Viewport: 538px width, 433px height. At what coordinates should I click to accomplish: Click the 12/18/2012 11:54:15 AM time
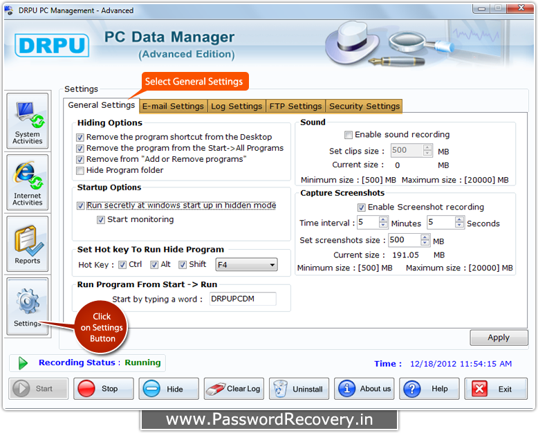[461, 364]
